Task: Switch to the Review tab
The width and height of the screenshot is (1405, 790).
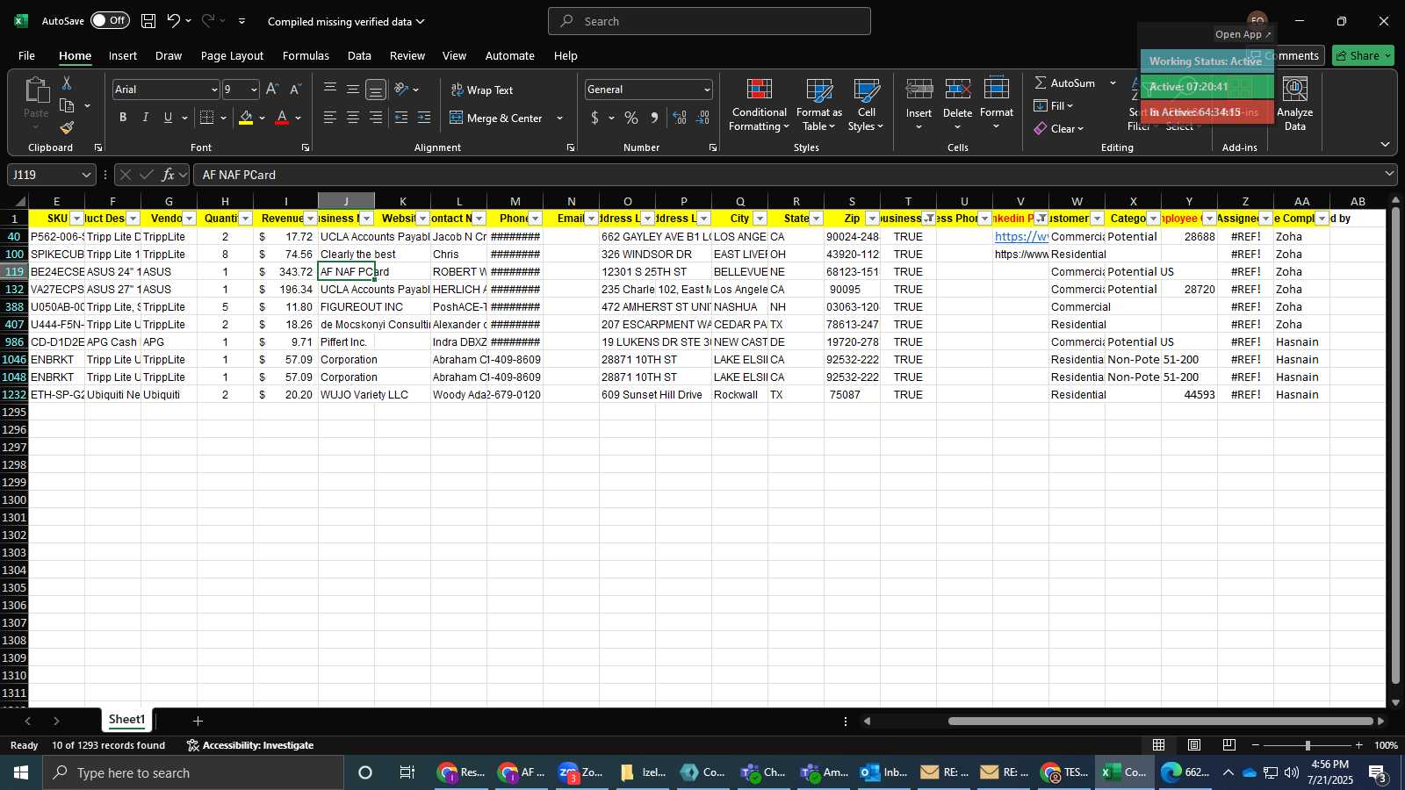Action: (x=407, y=55)
